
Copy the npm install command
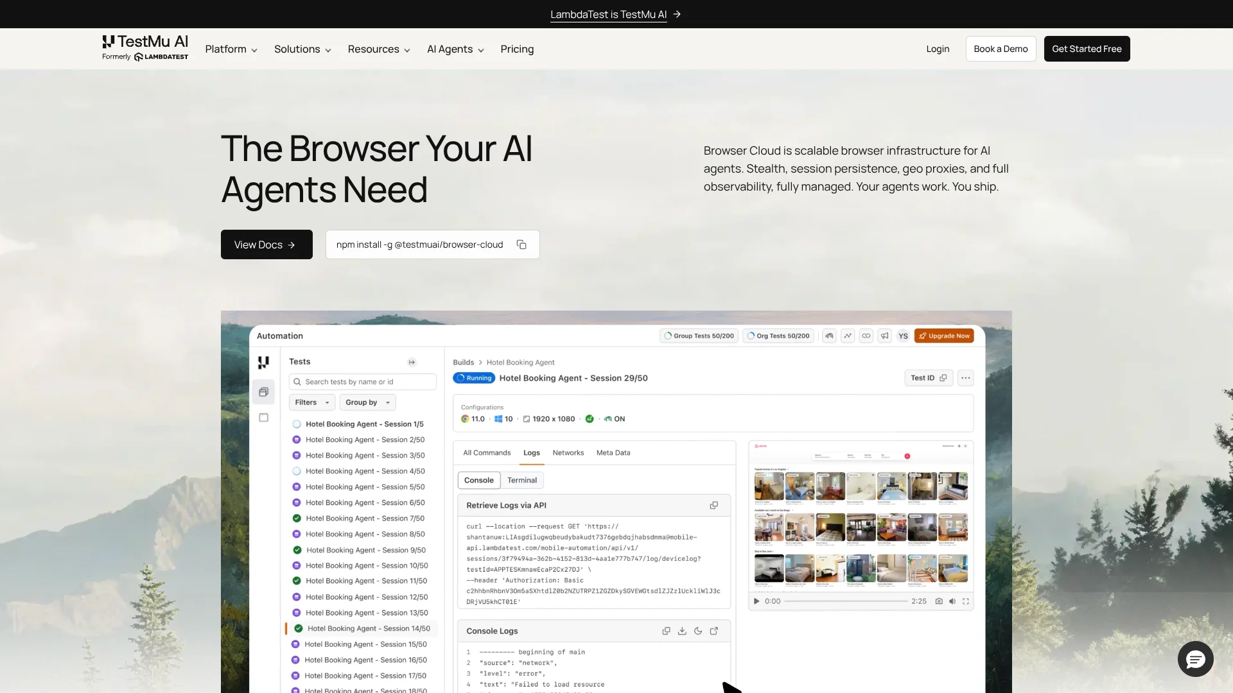(x=521, y=244)
